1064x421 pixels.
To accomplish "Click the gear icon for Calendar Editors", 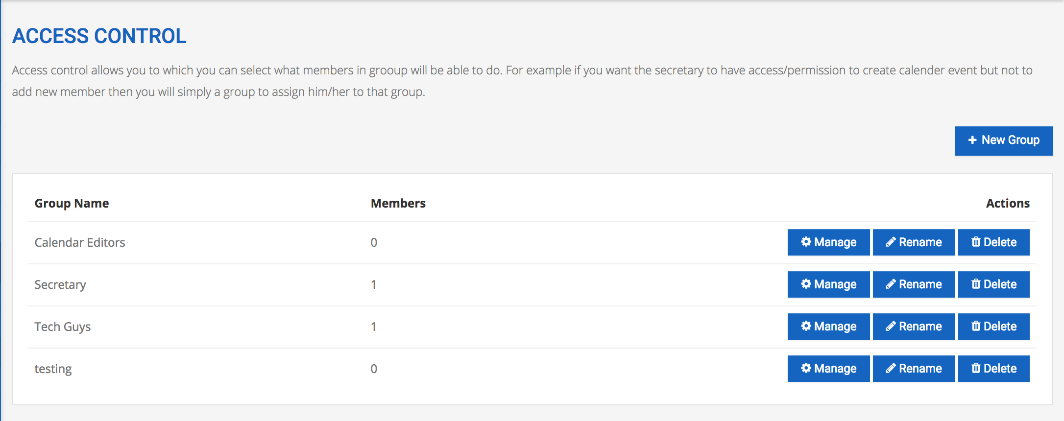I will click(806, 242).
